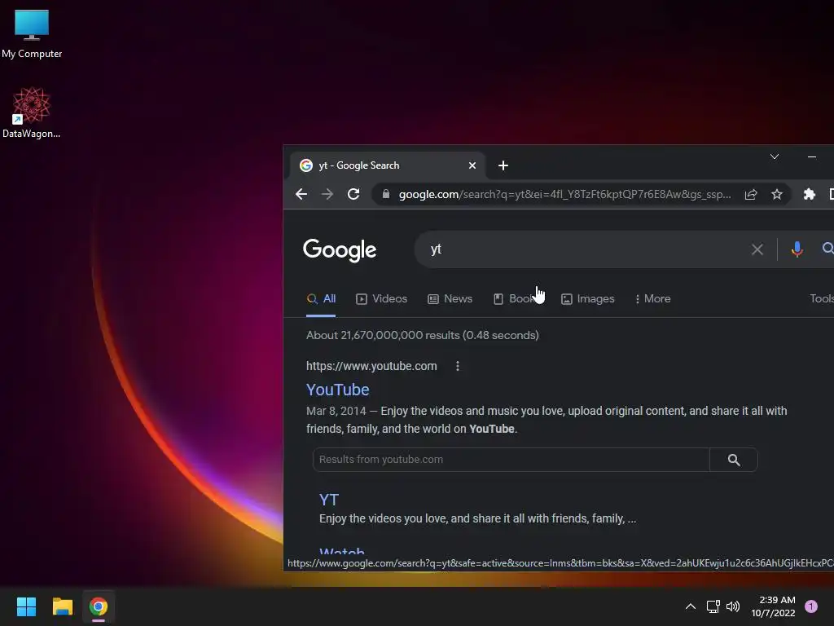Screen dimensions: 834x626
Task: View site info via lock icon
Action: coord(386,194)
